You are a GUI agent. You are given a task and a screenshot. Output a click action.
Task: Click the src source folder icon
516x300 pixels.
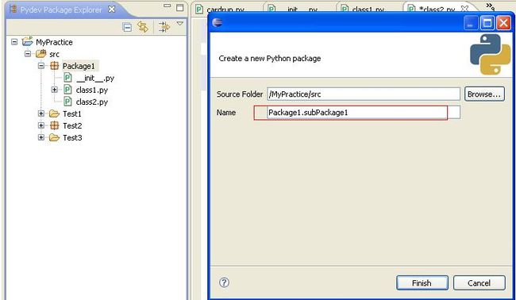40,54
